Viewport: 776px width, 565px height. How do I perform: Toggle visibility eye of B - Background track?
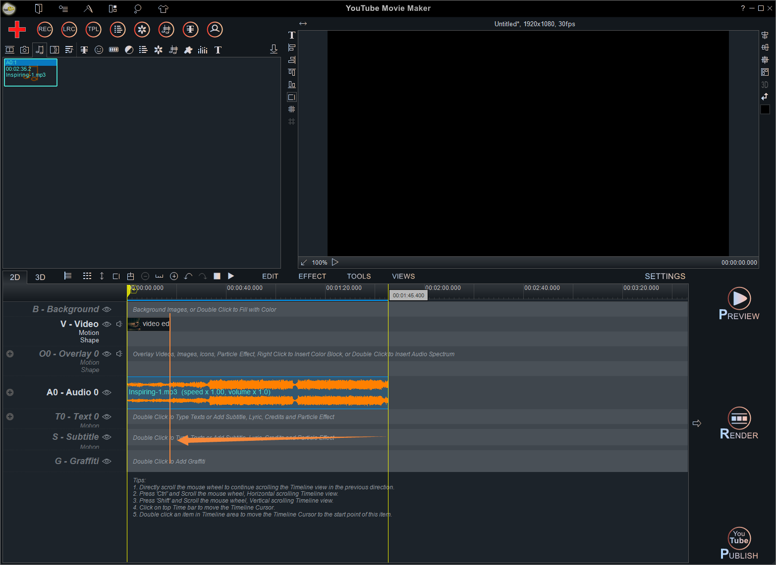pos(107,309)
